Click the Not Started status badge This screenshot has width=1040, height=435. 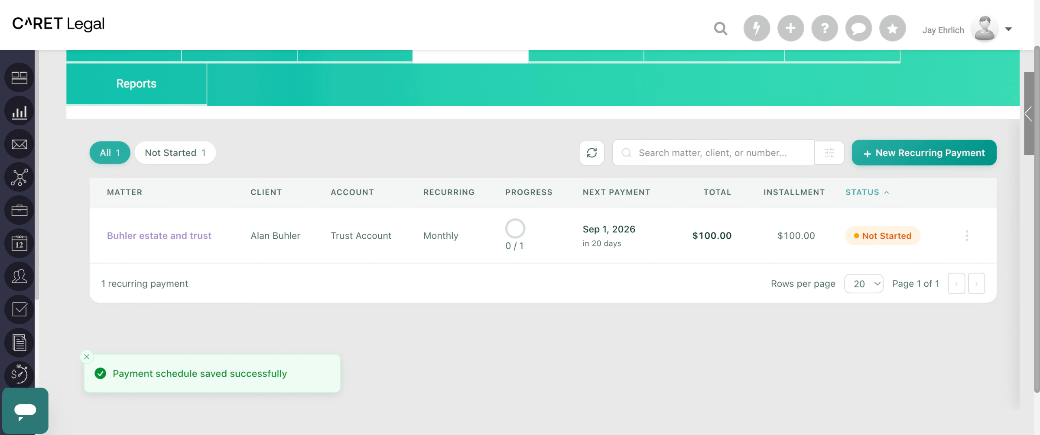pyautogui.click(x=883, y=236)
